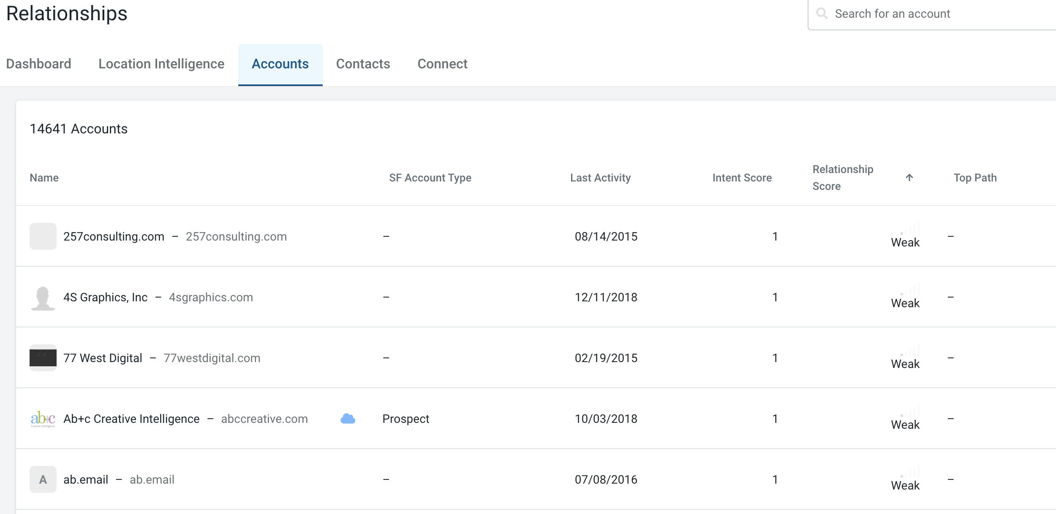1056x514 pixels.
Task: Open the Dashboard tab
Action: [x=38, y=64]
